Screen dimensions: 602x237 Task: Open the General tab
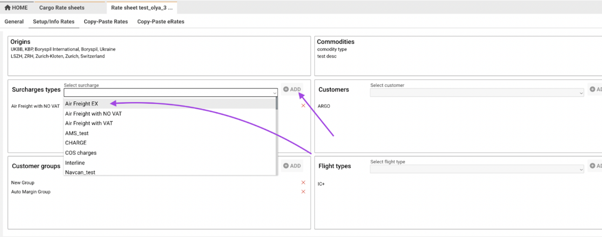tap(14, 22)
